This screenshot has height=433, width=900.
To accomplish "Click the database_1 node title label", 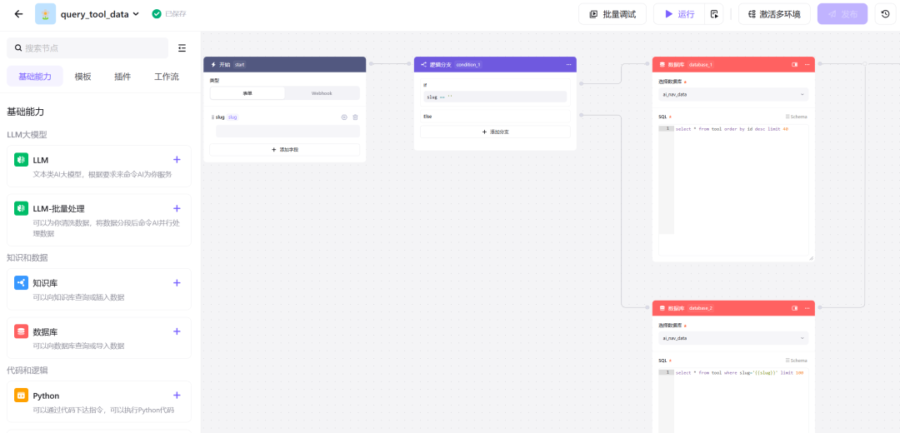I will click(676, 65).
